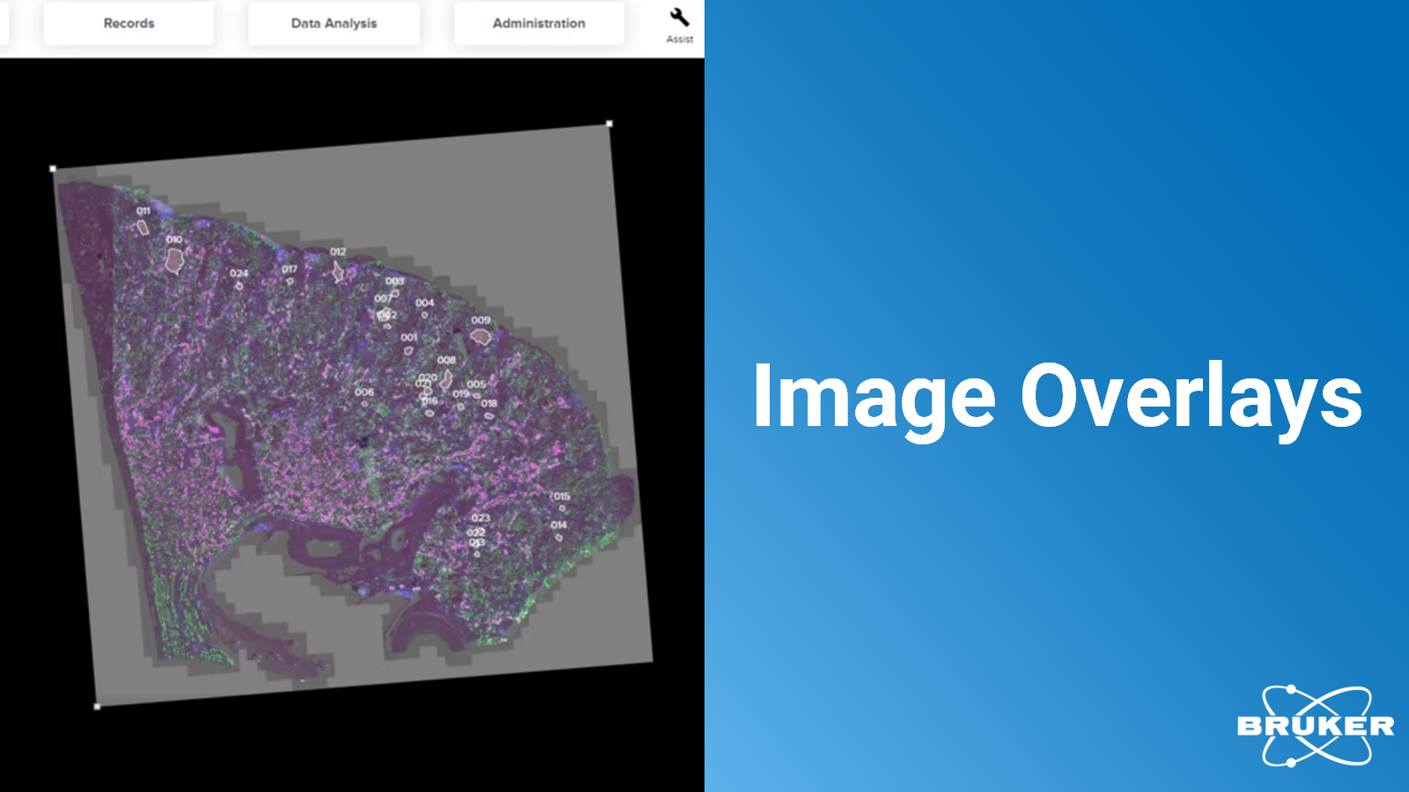Grab the top-right overlay corner handle
Image resolution: width=1409 pixels, height=792 pixels.
click(x=609, y=124)
